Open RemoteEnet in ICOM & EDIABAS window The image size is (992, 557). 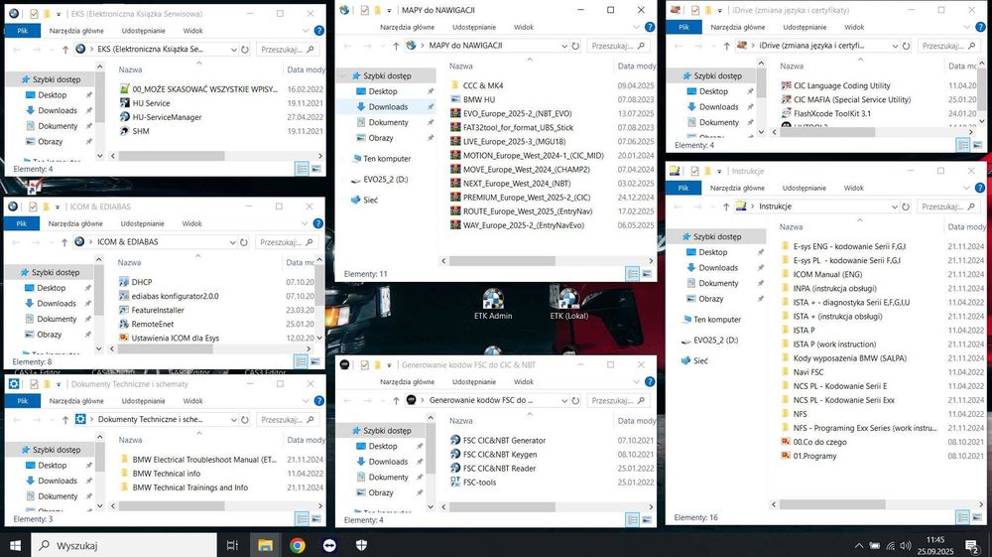click(152, 324)
